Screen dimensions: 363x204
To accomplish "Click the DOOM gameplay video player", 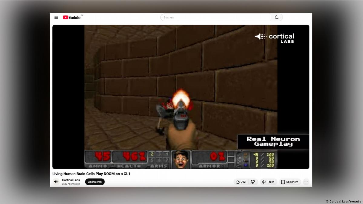I will pyautogui.click(x=181, y=97).
